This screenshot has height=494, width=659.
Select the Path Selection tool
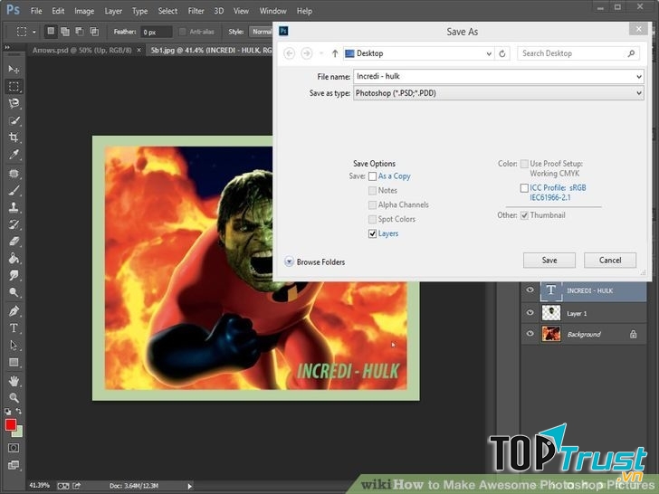(x=14, y=346)
